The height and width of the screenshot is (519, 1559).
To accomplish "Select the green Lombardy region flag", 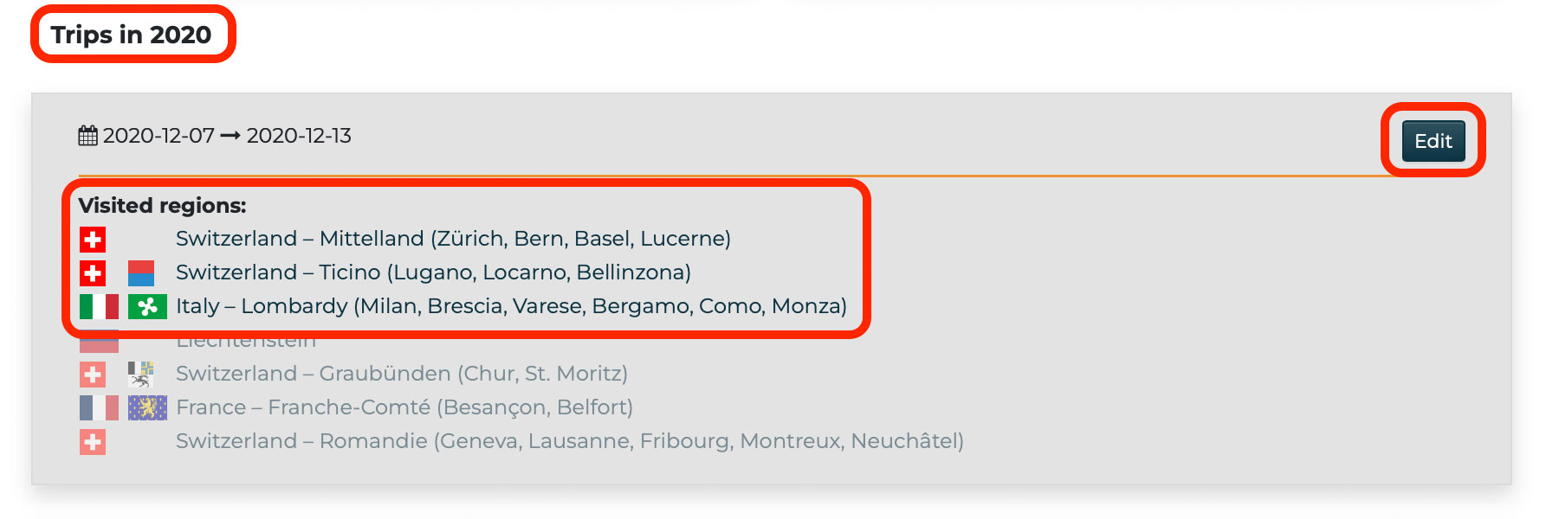I will point(147,306).
